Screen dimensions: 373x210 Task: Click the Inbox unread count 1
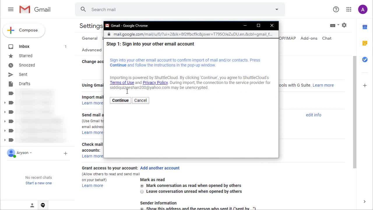pos(66,46)
